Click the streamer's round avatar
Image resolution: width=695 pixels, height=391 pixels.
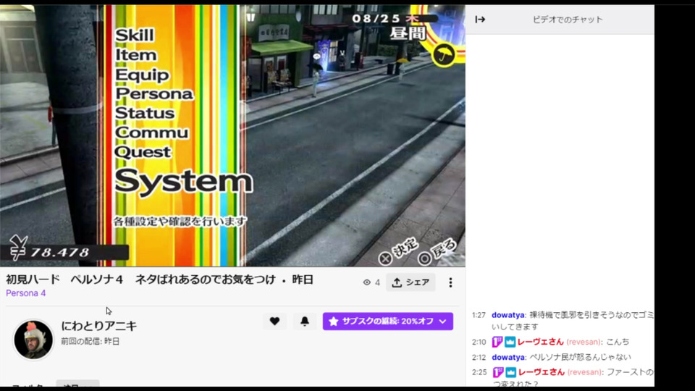[x=33, y=340]
